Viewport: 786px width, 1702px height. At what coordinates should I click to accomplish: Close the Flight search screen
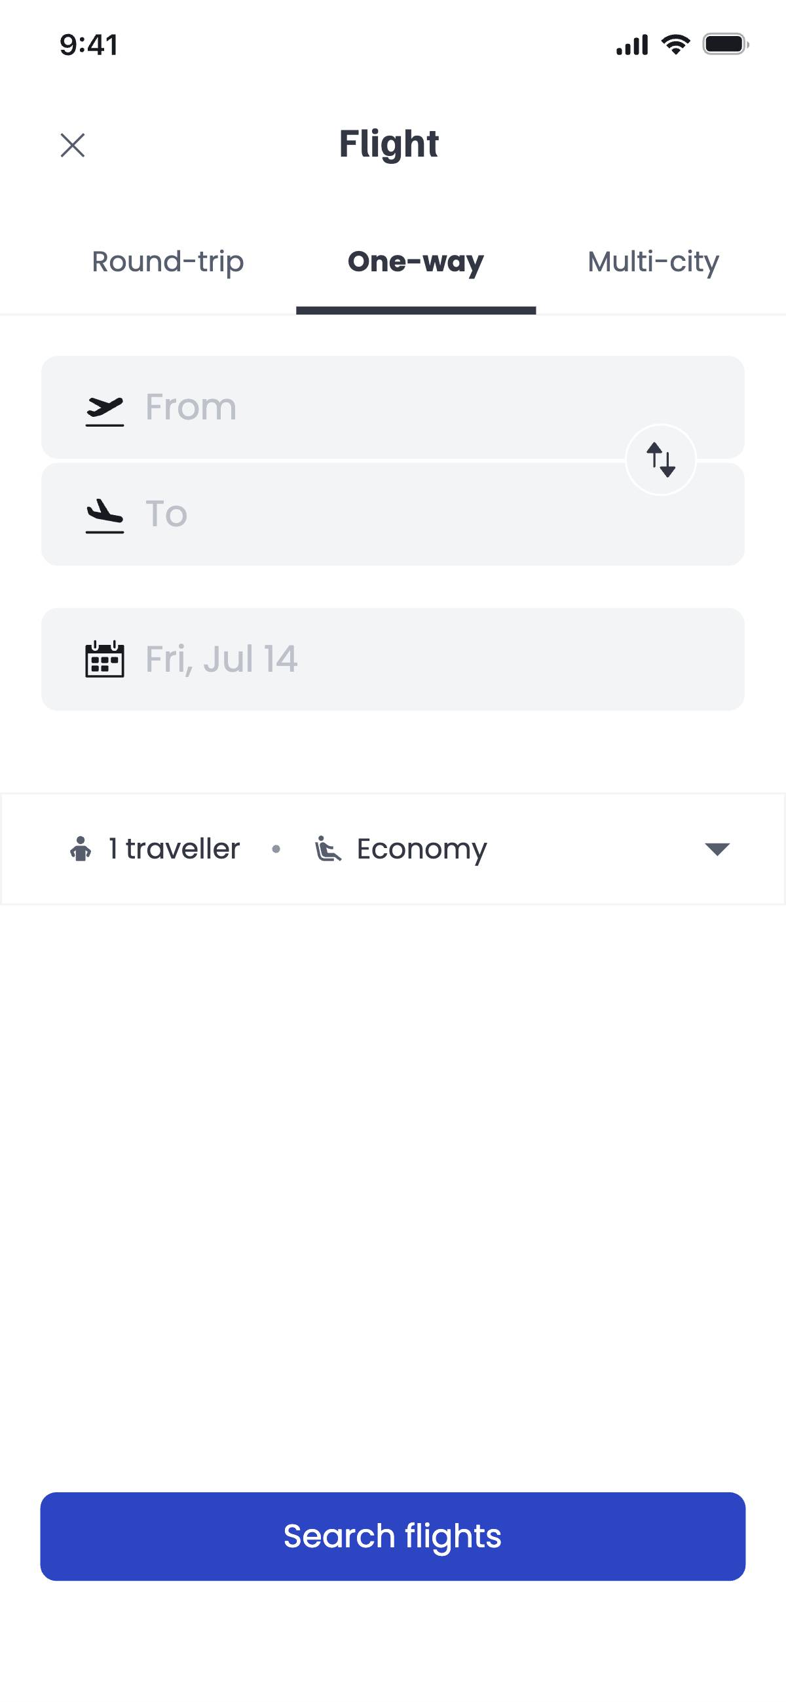[x=73, y=145]
